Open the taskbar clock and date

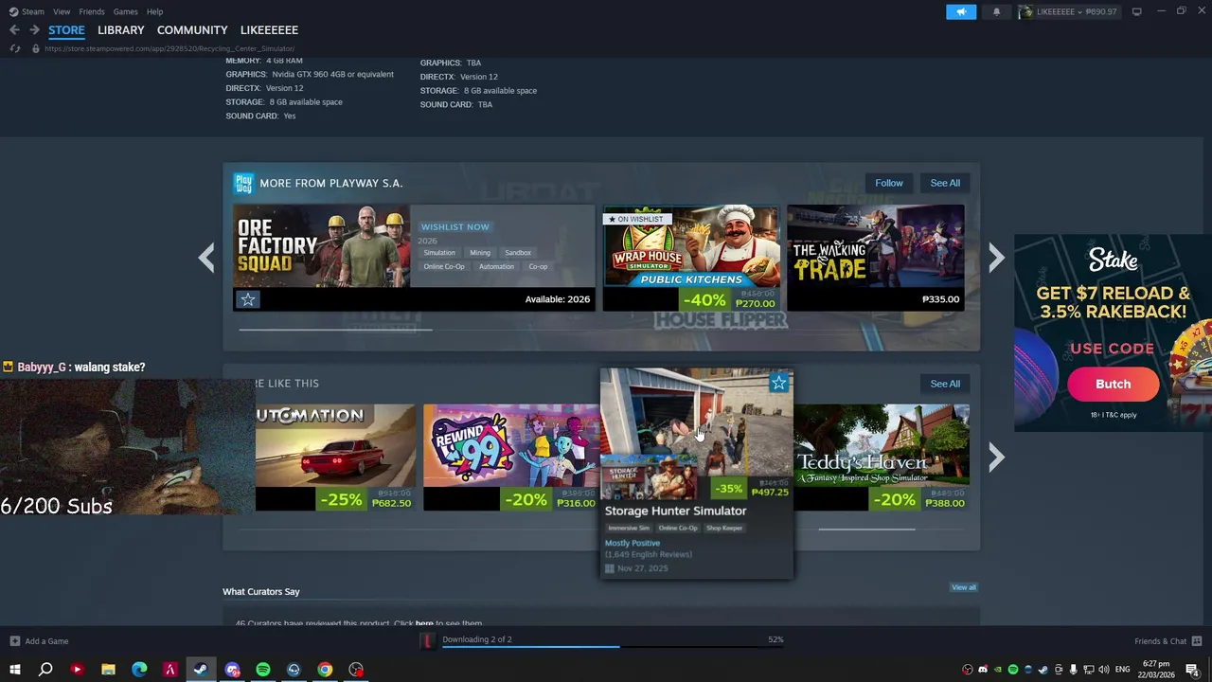(1155, 670)
